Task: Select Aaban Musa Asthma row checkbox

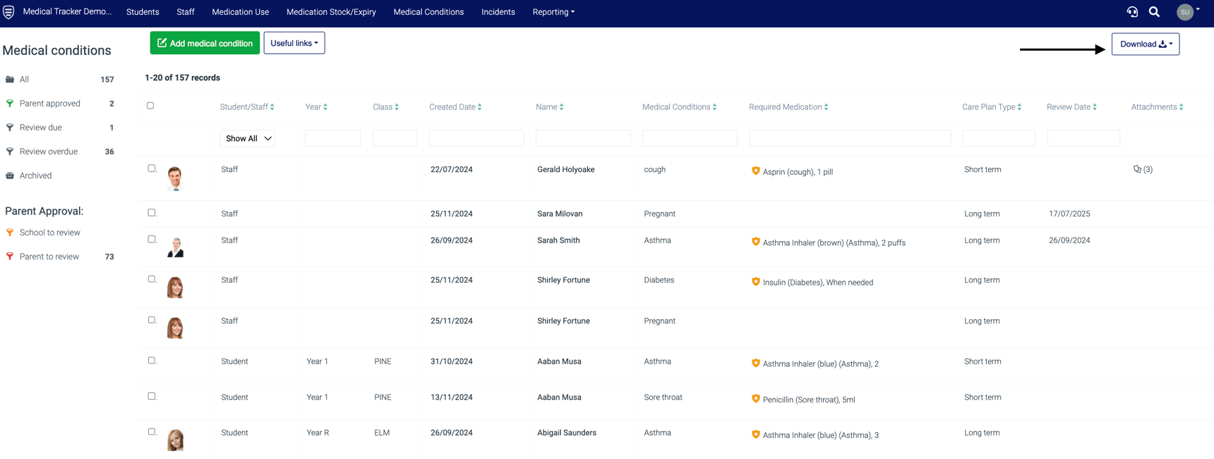Action: click(x=152, y=360)
